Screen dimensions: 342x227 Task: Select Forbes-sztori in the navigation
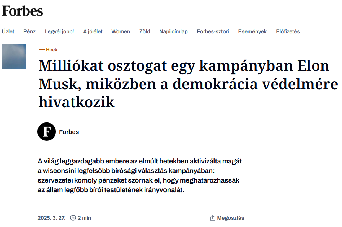click(x=213, y=32)
